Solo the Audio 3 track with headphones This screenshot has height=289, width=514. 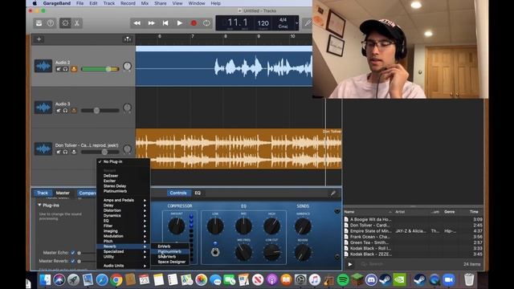[65, 111]
